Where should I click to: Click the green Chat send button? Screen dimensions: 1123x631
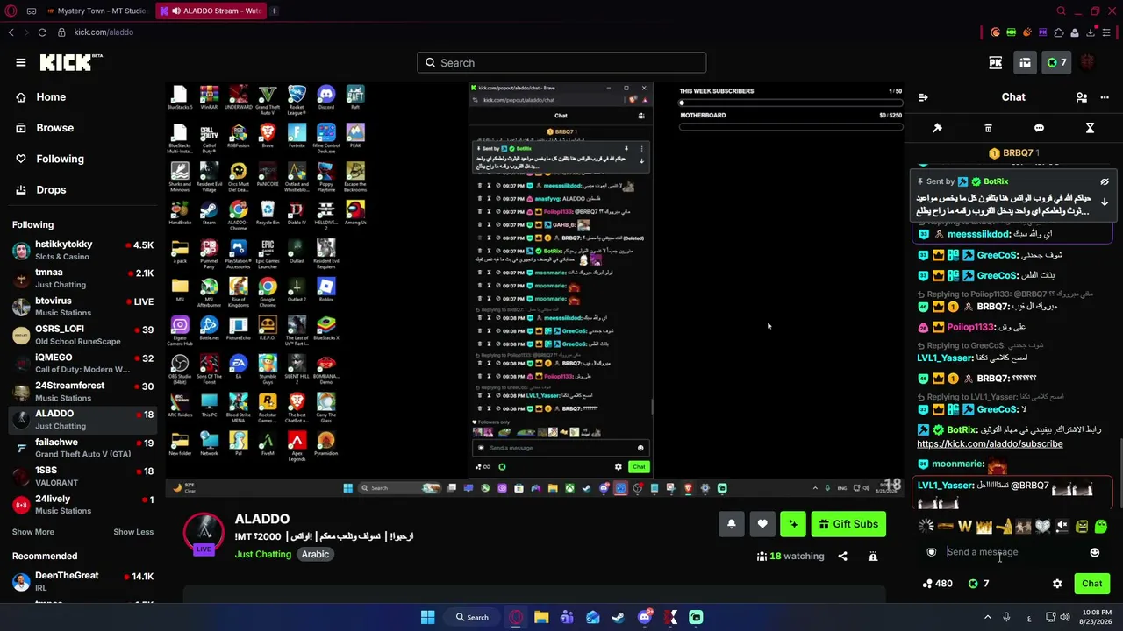tap(1092, 584)
